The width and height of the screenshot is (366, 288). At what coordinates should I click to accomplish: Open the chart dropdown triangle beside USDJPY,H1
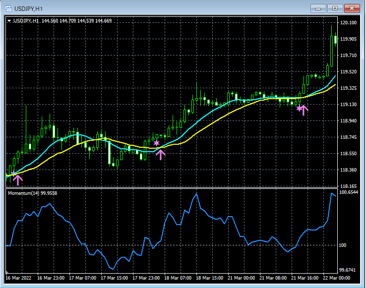[9, 21]
